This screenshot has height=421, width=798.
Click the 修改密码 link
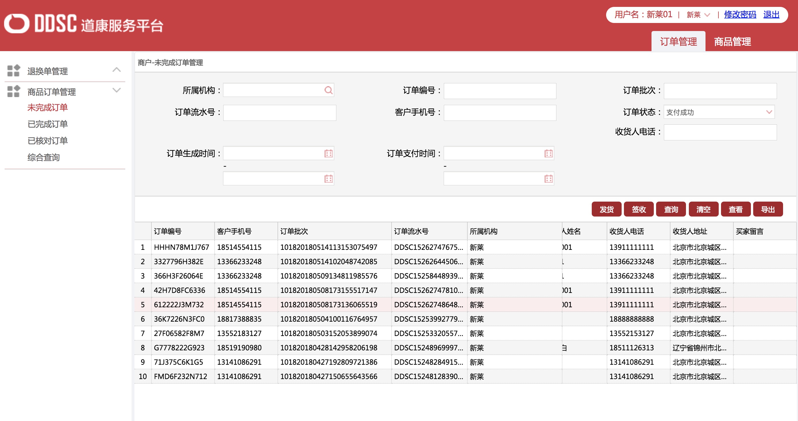(x=740, y=15)
